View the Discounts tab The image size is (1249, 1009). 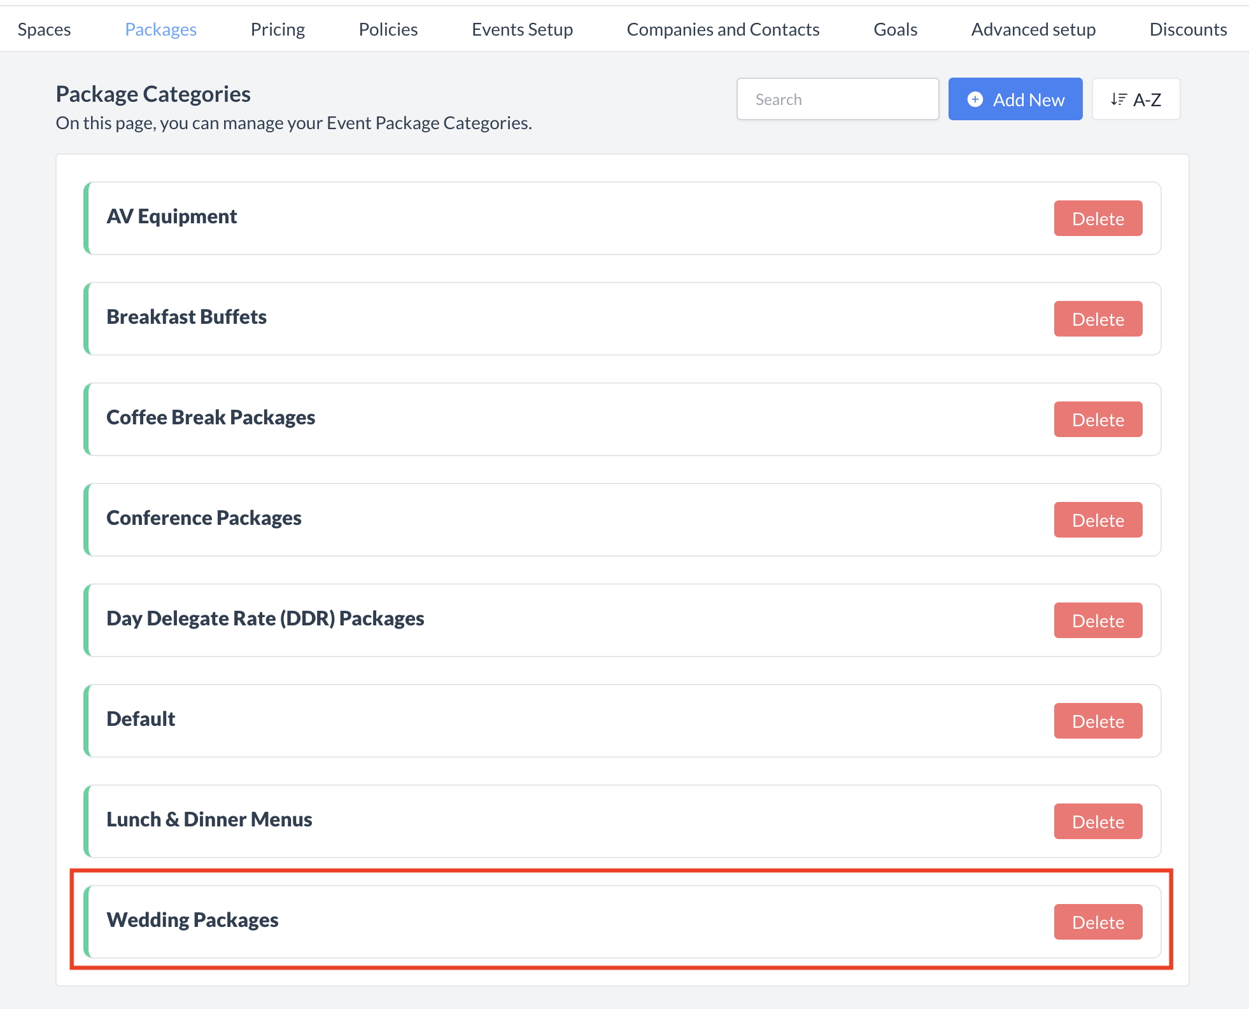coord(1188,29)
